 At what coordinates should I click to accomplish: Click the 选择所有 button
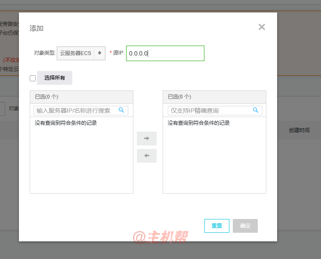[55, 78]
